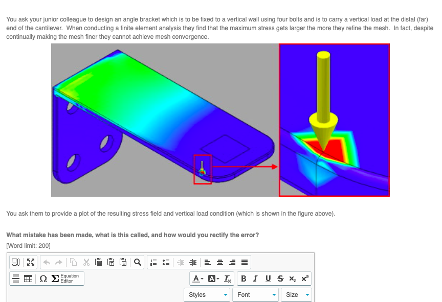Open the Font dropdown
The height and width of the screenshot is (302, 442).
[x=255, y=294]
